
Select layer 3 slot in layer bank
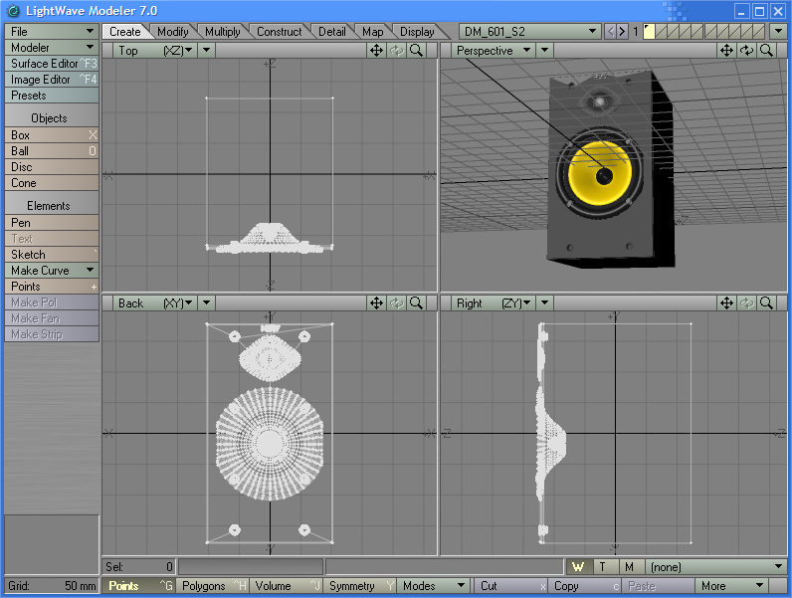pos(674,32)
